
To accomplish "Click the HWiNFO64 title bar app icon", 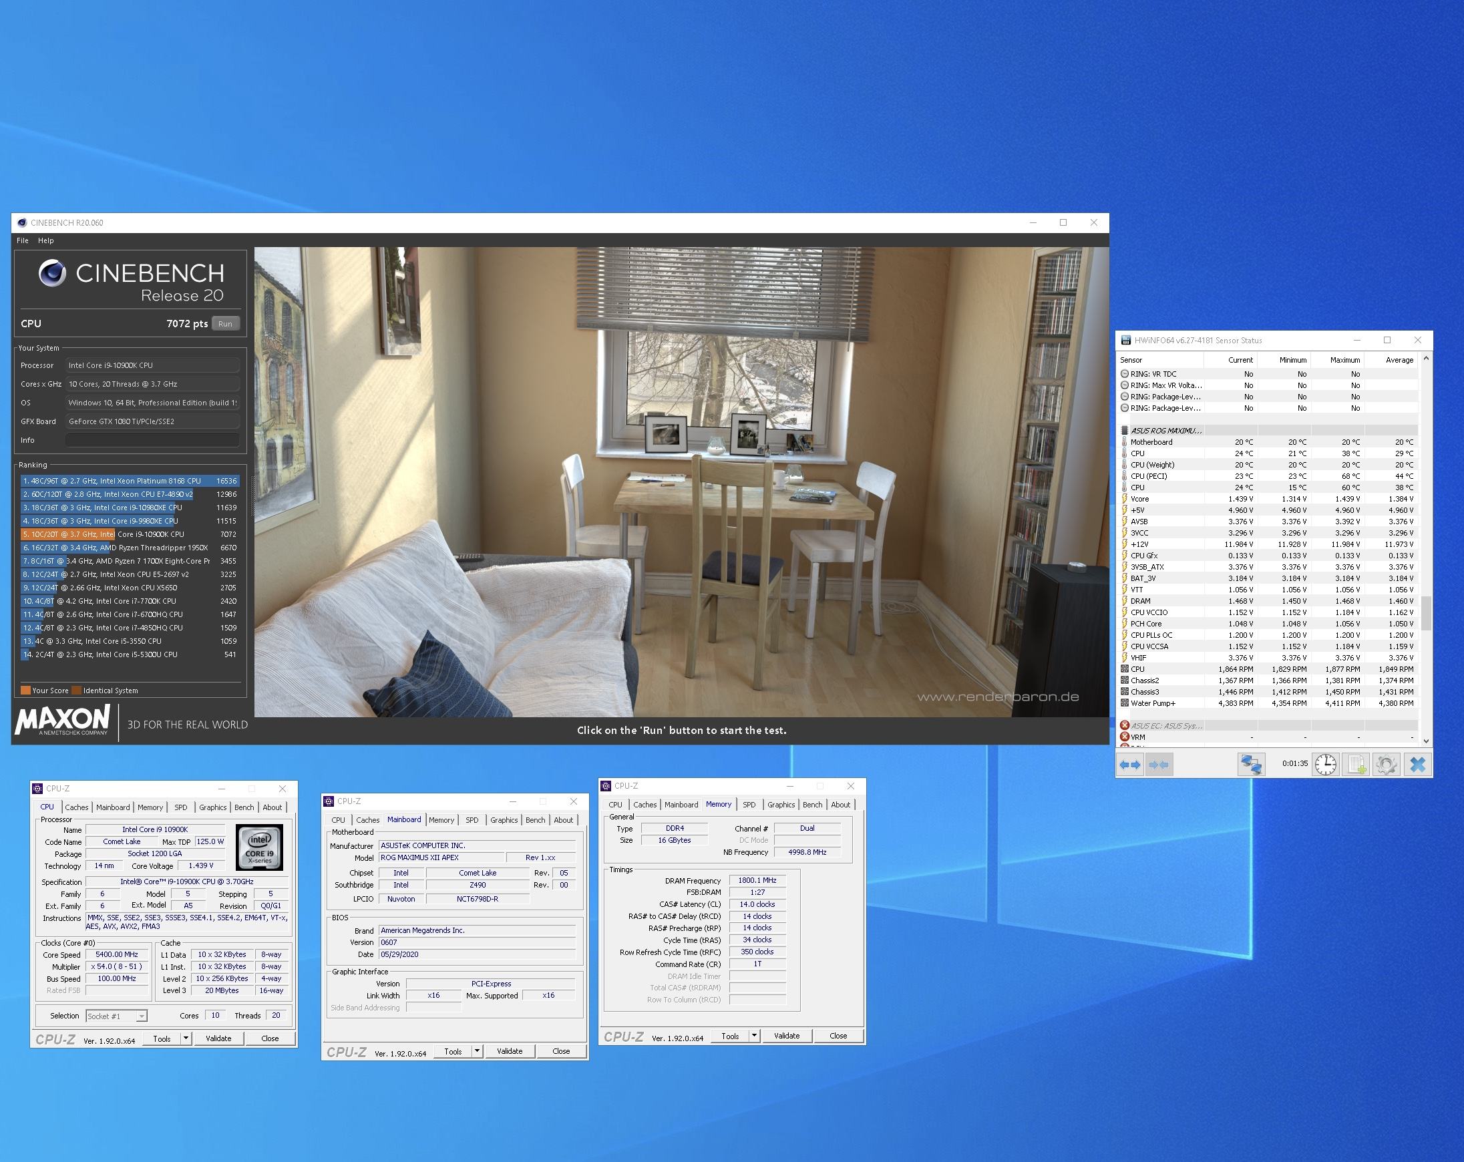I will [x=1125, y=340].
